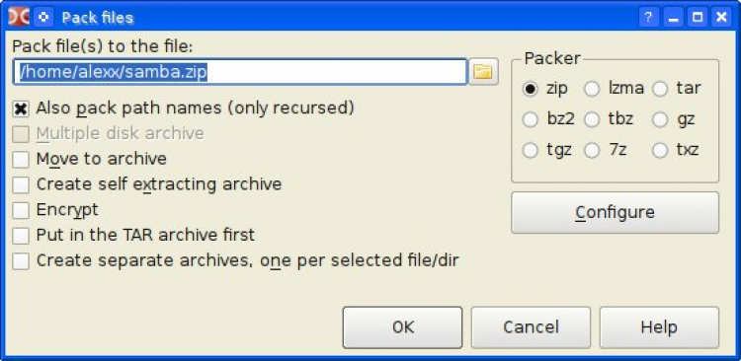Select the bz2 packer option
Image resolution: width=741 pixels, height=361 pixels.
[531, 120]
